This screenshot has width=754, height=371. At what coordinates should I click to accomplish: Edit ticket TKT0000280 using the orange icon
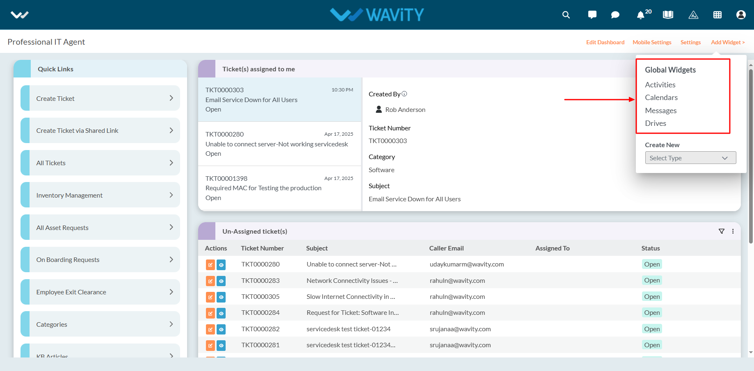tap(210, 265)
